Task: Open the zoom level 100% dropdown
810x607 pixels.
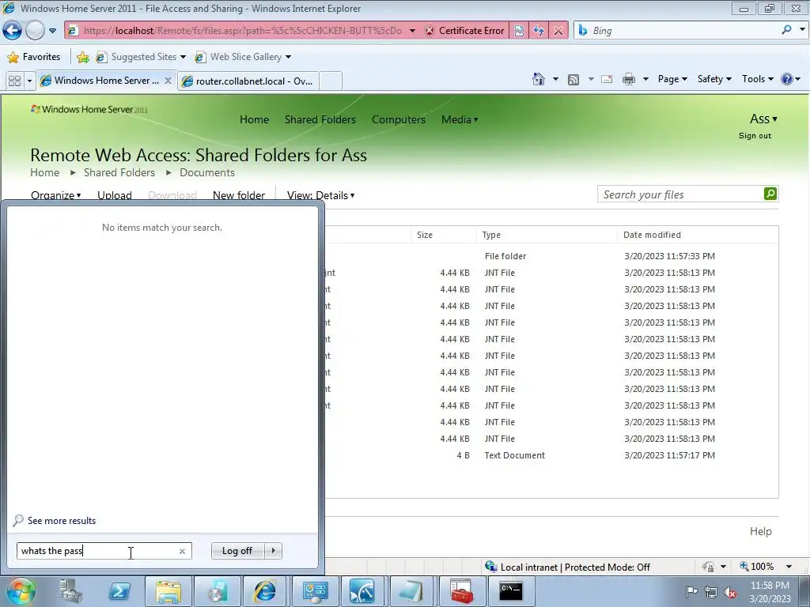Action: click(789, 567)
